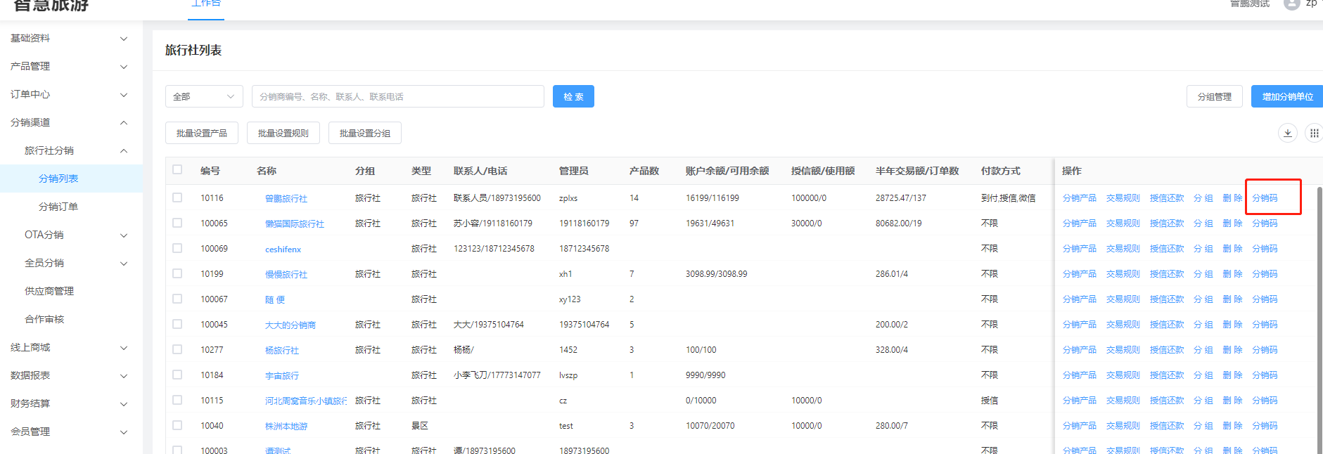Click 分销码 for row 10116
The width and height of the screenshot is (1323, 454).
coord(1265,198)
